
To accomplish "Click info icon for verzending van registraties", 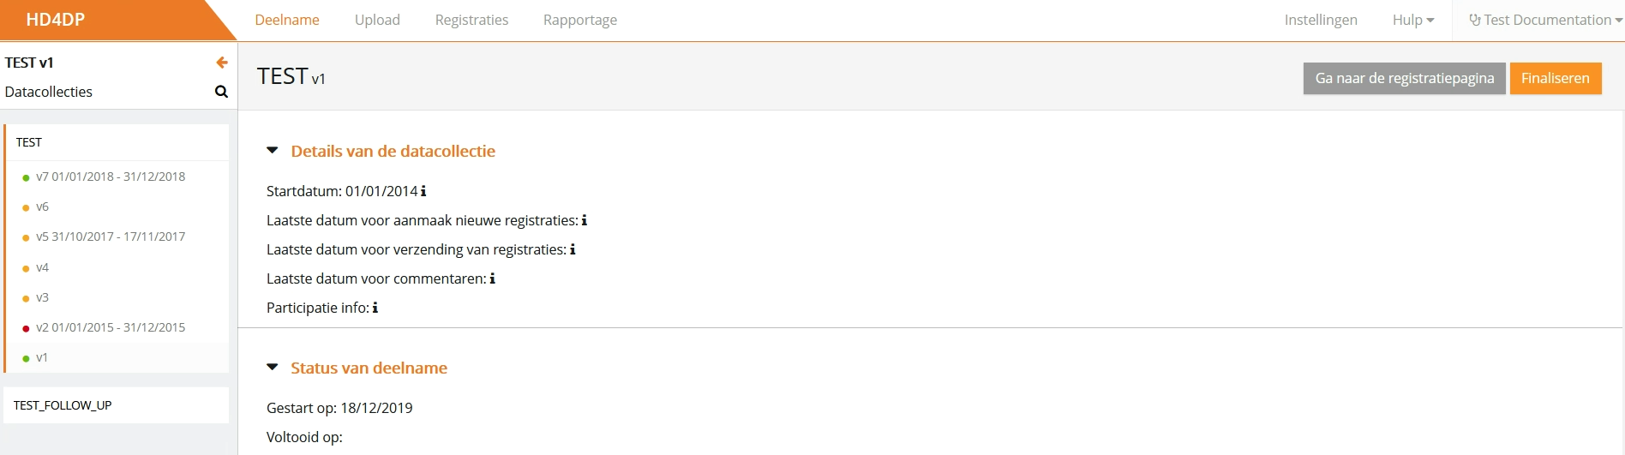I will [573, 249].
